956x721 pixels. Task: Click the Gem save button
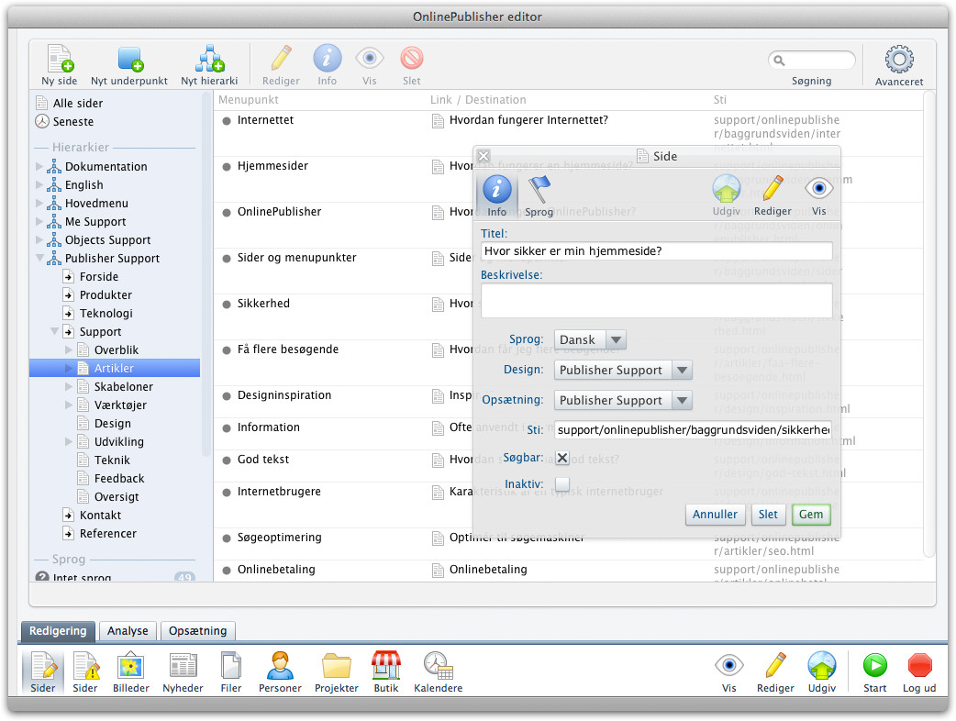click(811, 515)
